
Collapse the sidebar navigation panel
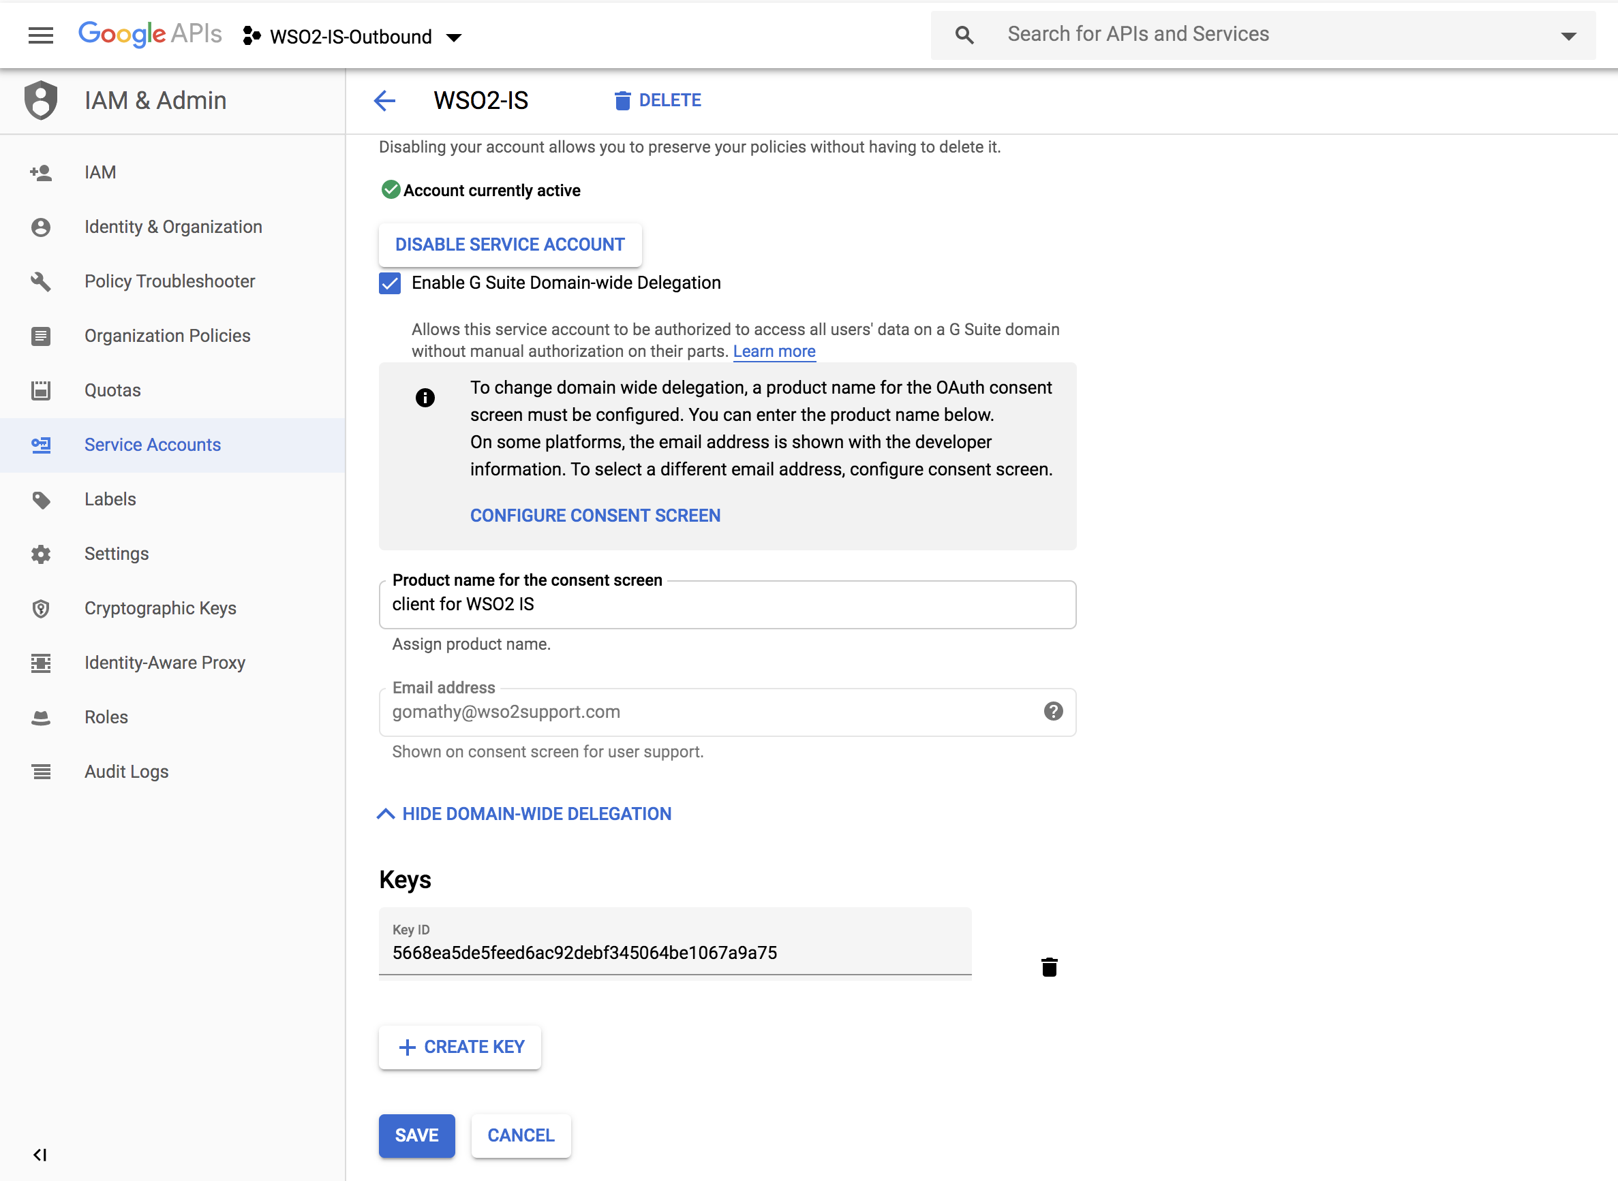[x=40, y=1154]
